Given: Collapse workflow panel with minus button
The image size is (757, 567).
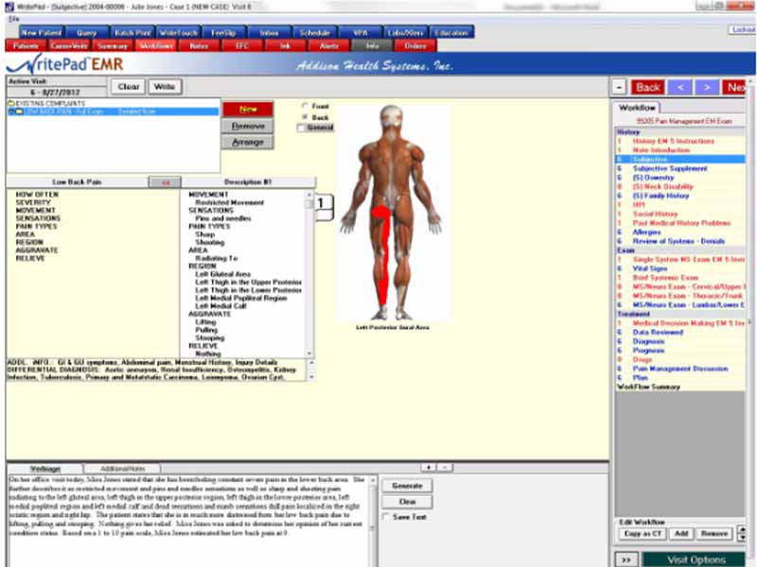Looking at the screenshot, I should (x=619, y=87).
